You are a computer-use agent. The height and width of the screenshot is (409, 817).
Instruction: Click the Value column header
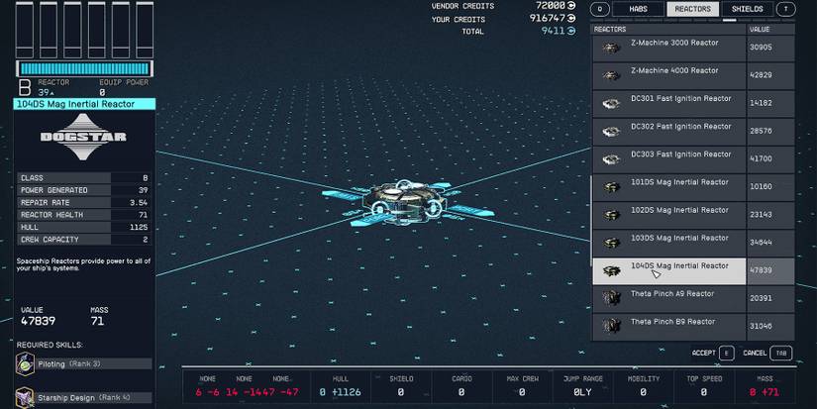[x=770, y=29]
